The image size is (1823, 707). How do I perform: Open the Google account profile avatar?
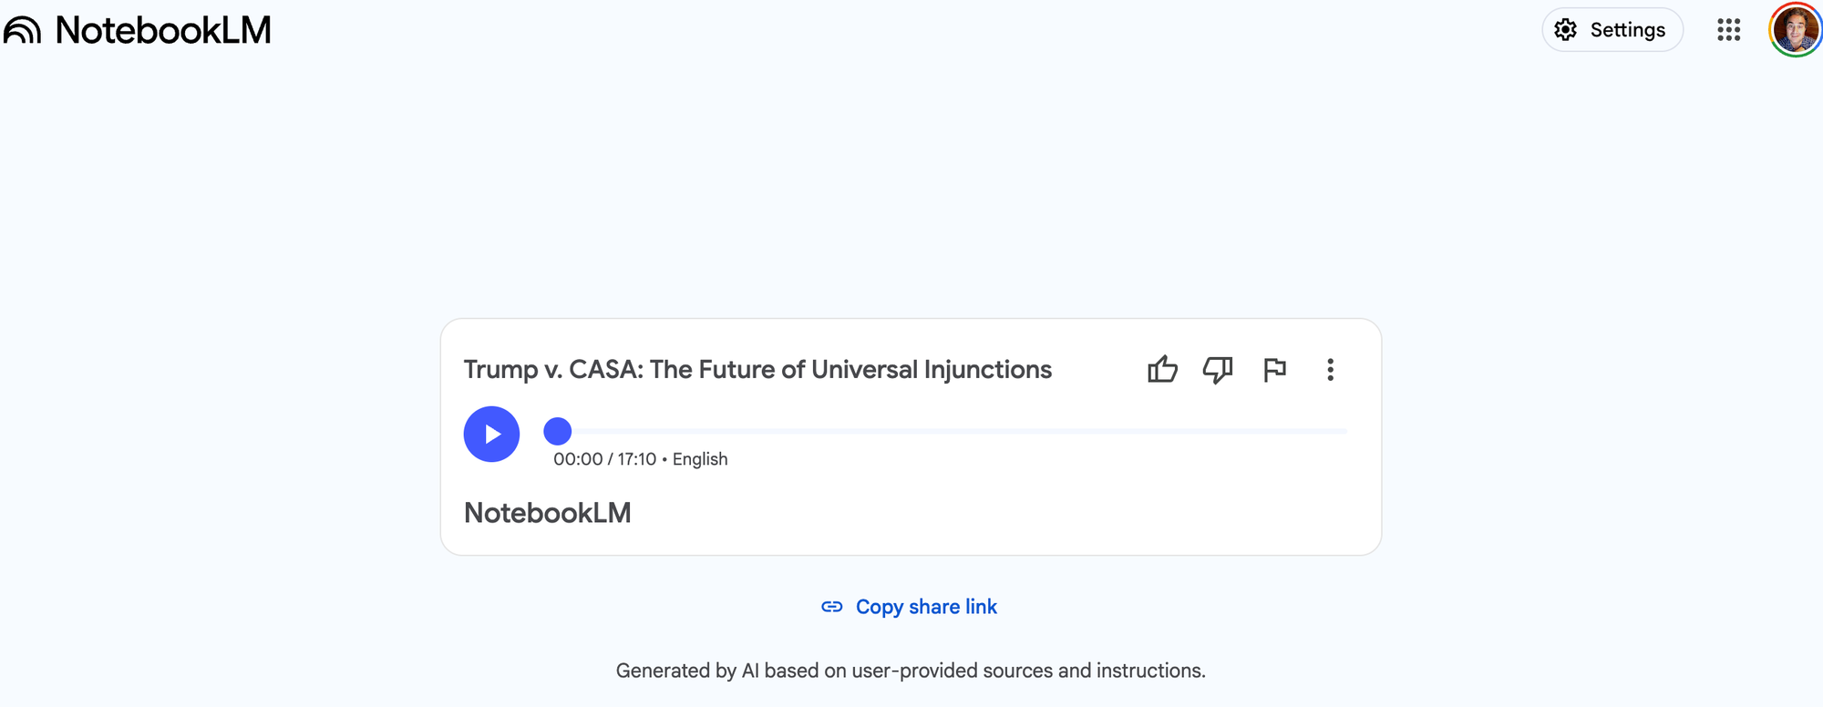[x=1795, y=30]
